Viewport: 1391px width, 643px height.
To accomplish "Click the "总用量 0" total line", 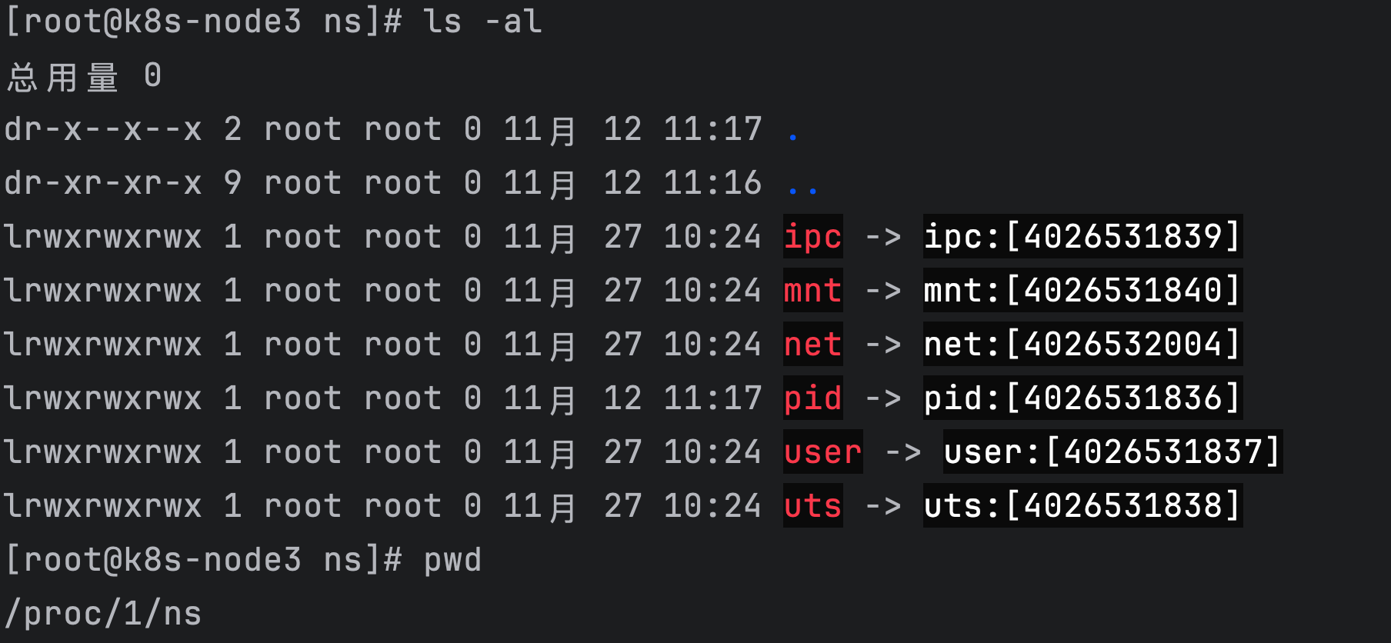I will click(x=85, y=77).
